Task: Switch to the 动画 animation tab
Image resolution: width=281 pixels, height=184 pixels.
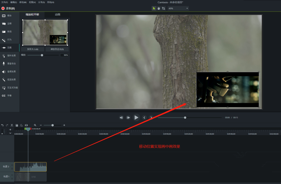Action: point(57,14)
